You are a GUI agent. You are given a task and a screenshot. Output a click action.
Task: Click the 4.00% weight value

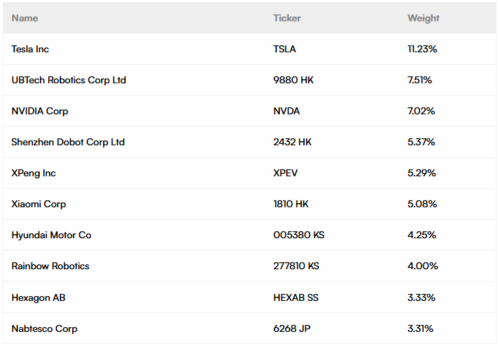422,266
